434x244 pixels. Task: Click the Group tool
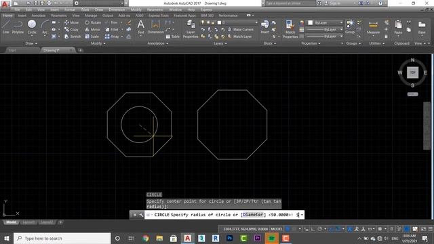coord(350,27)
